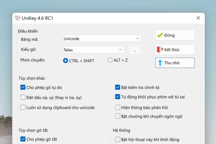Uncheck Cho phép gõ tắt option
The height and width of the screenshot is (144, 216).
[23, 139]
